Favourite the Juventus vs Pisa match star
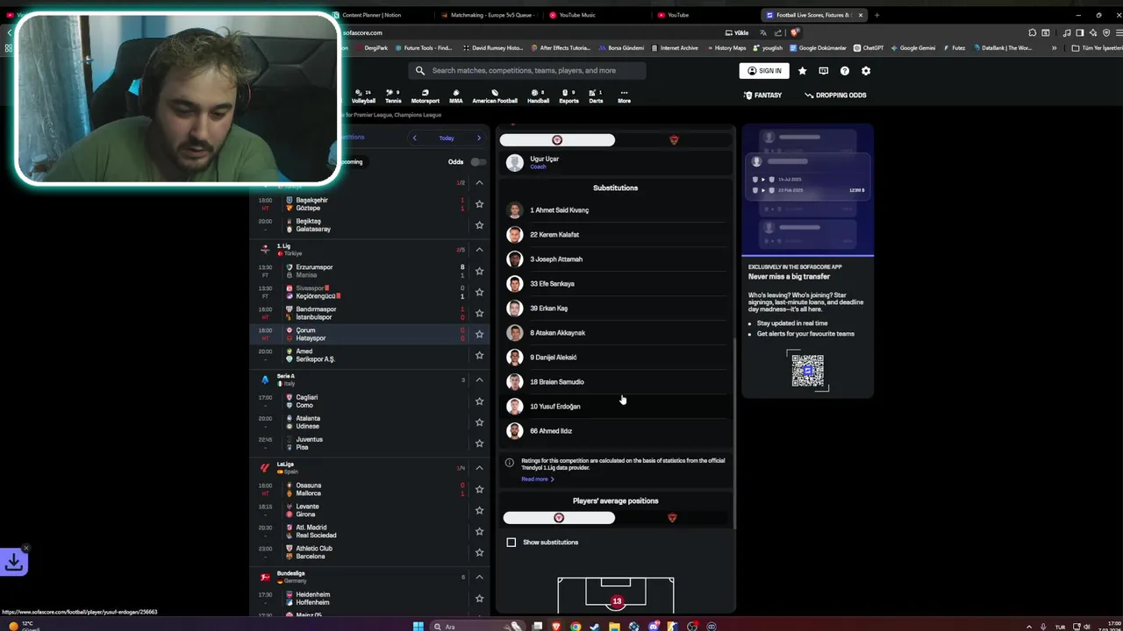 click(x=479, y=443)
